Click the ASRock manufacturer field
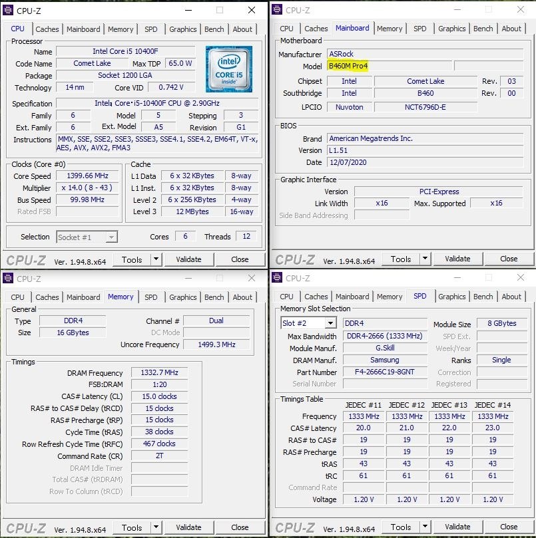This screenshot has width=536, height=538. [425, 54]
